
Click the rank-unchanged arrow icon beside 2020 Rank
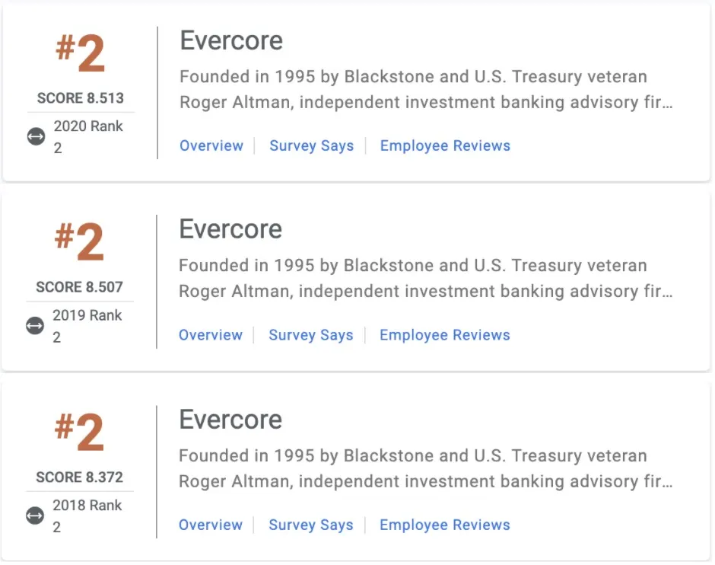point(36,137)
